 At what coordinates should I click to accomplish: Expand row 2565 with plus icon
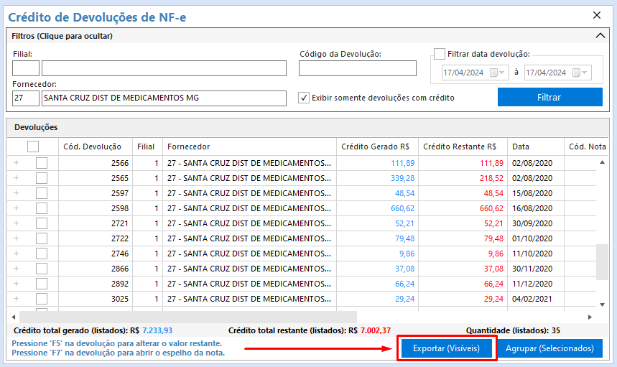click(x=17, y=178)
